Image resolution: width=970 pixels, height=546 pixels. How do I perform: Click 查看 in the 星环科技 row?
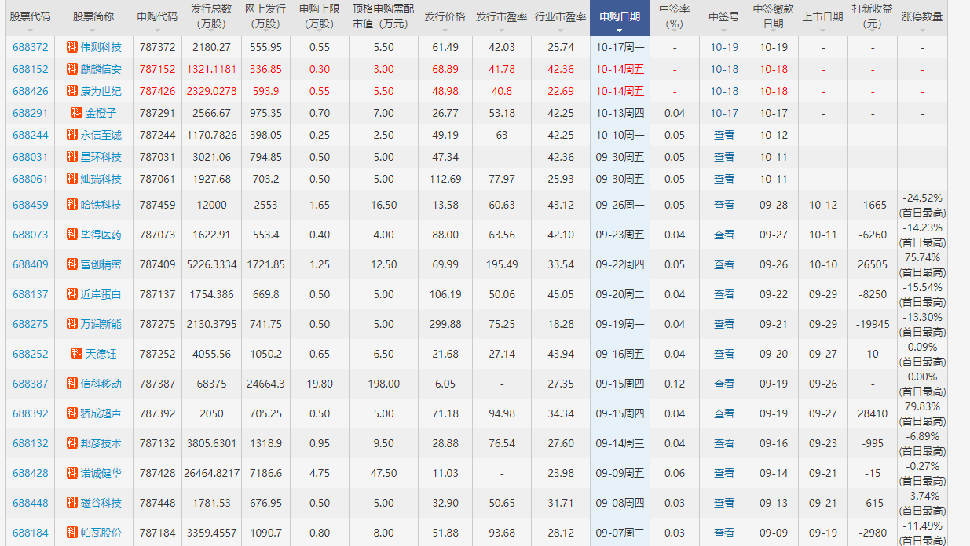pyautogui.click(x=724, y=157)
